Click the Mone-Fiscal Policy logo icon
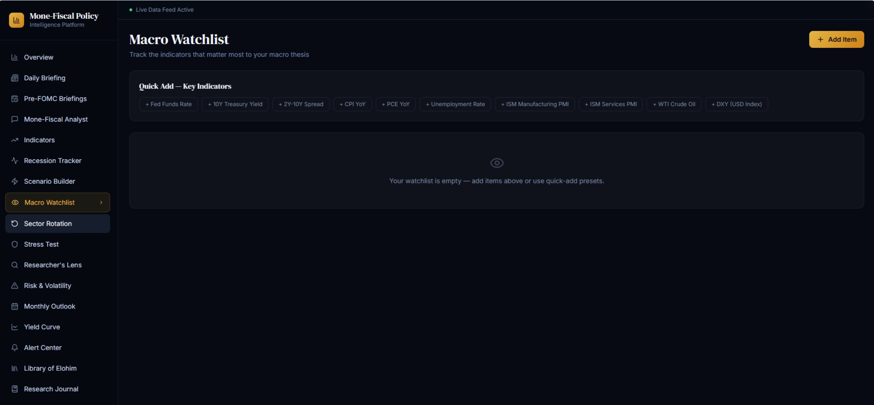Viewport: 874px width, 405px height. coord(16,20)
